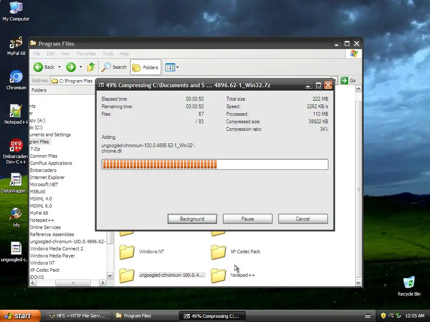The width and height of the screenshot is (430, 322).
Task: Open Chromium desktop shortcut
Action: pos(16,80)
